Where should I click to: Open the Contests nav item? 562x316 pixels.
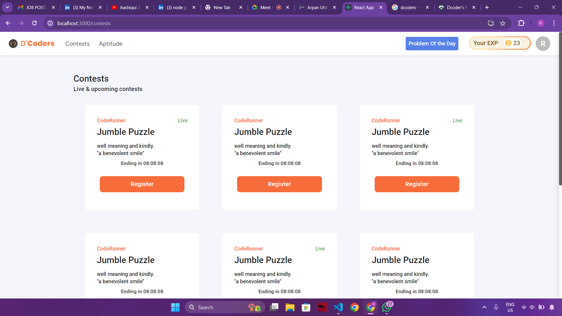point(77,44)
